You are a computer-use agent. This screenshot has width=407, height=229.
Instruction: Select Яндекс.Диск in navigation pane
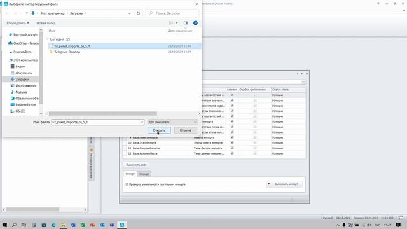tap(20, 52)
